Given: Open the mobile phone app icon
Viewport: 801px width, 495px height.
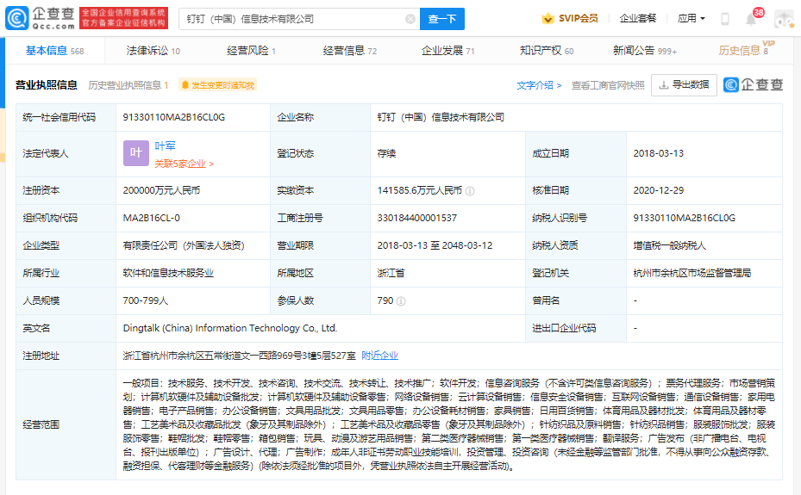Looking at the screenshot, I should coord(724,19).
